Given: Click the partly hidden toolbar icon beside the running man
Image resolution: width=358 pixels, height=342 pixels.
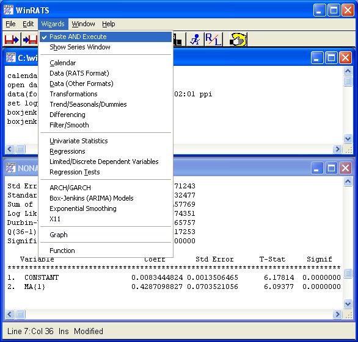Looking at the screenshot, I should pos(178,40).
